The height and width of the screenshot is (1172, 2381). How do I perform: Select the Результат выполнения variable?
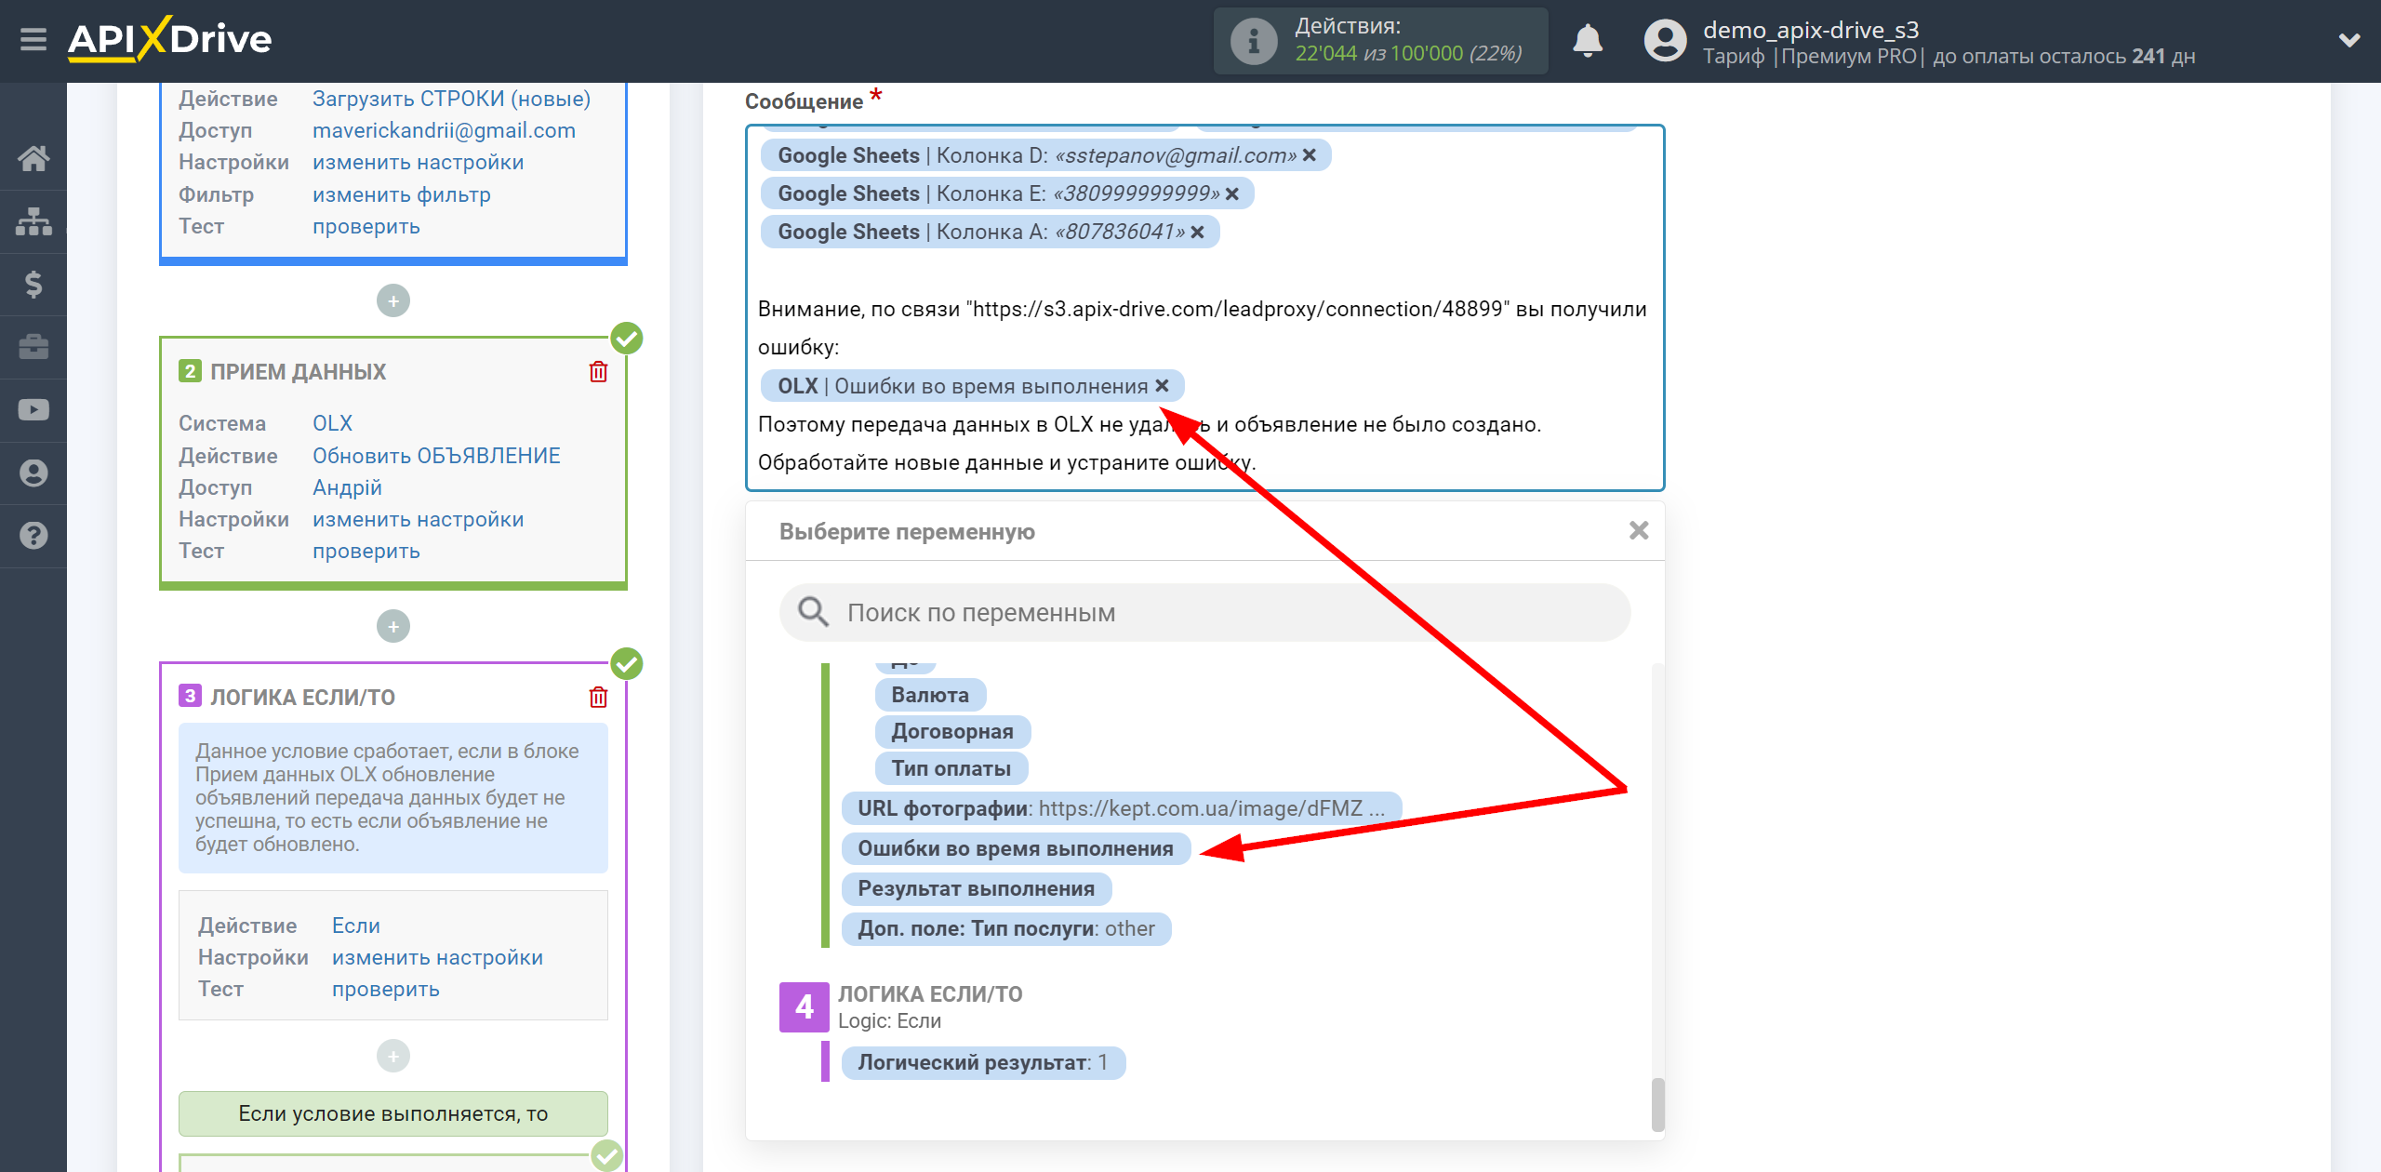point(976,888)
